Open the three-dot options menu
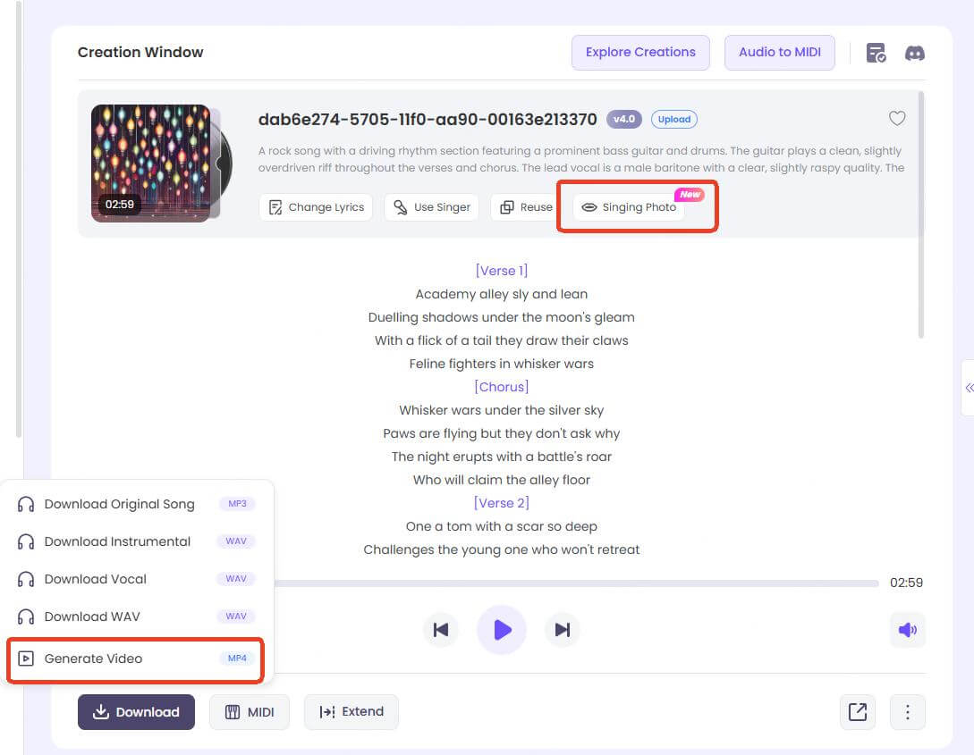Screen dimensions: 974x755 [x=908, y=712]
